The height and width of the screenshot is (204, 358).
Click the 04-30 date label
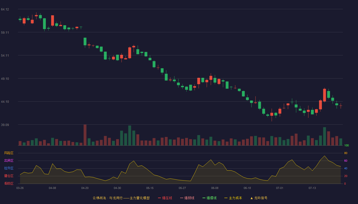[x=117, y=188]
